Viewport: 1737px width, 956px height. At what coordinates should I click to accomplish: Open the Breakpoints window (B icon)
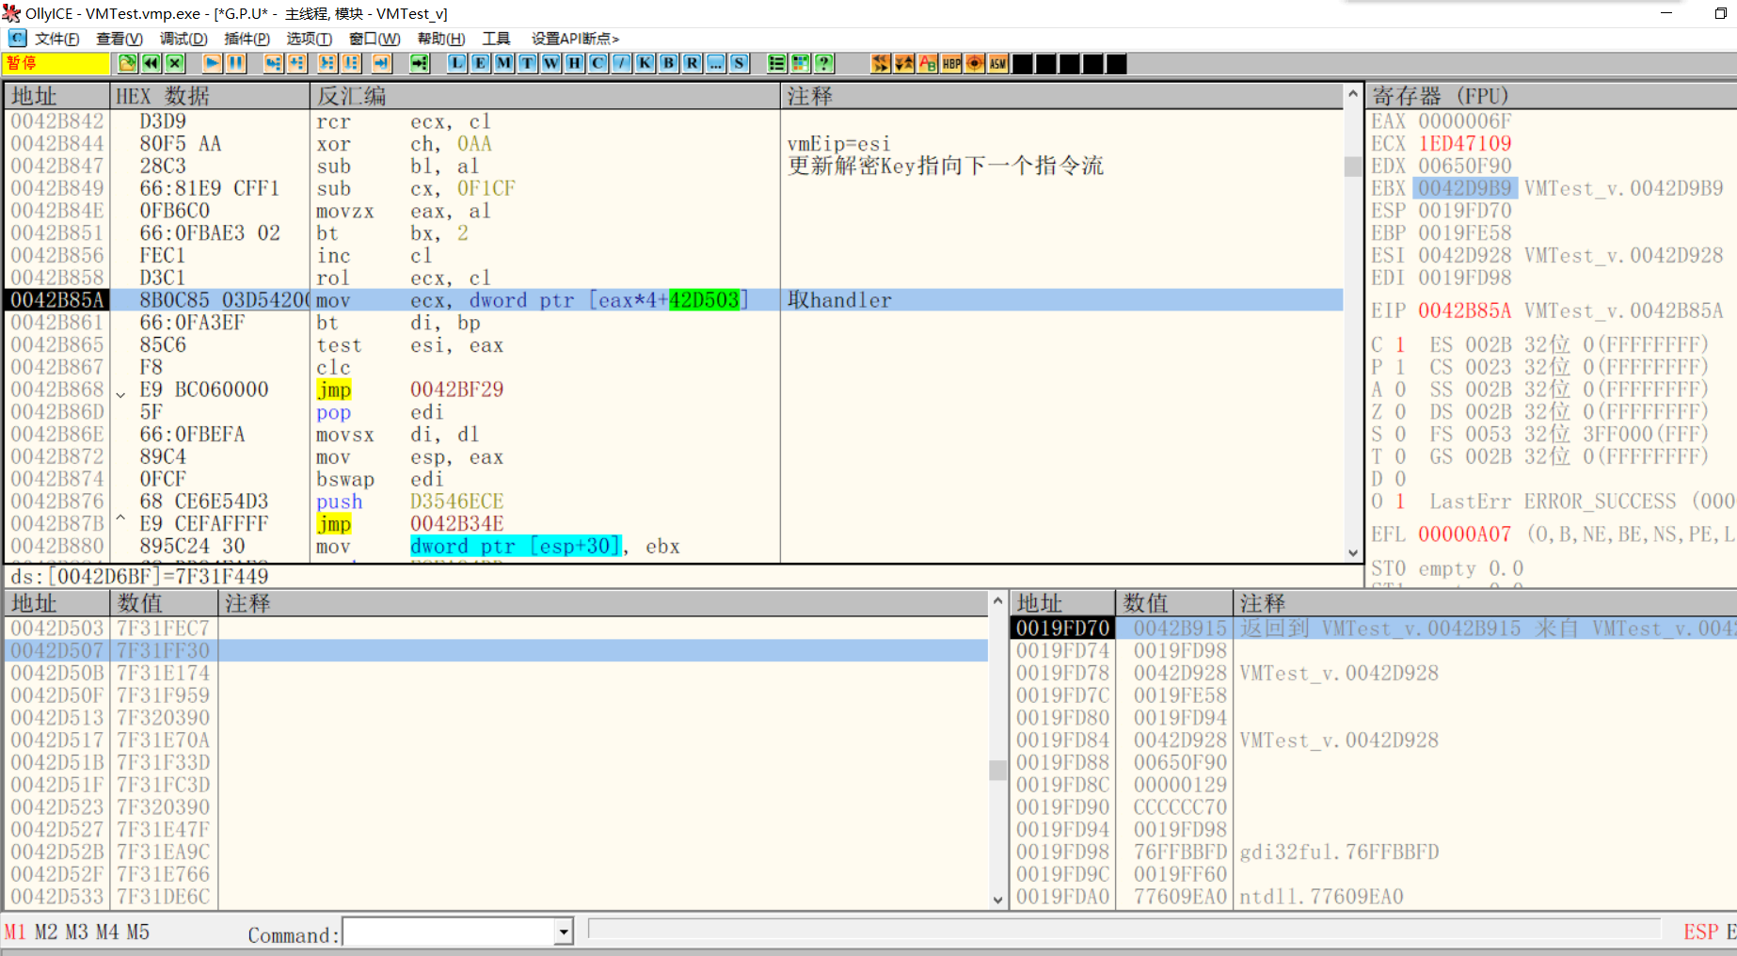[668, 63]
